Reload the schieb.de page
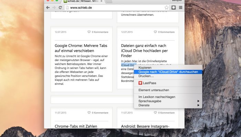The image size is (241, 137). pos(60,8)
